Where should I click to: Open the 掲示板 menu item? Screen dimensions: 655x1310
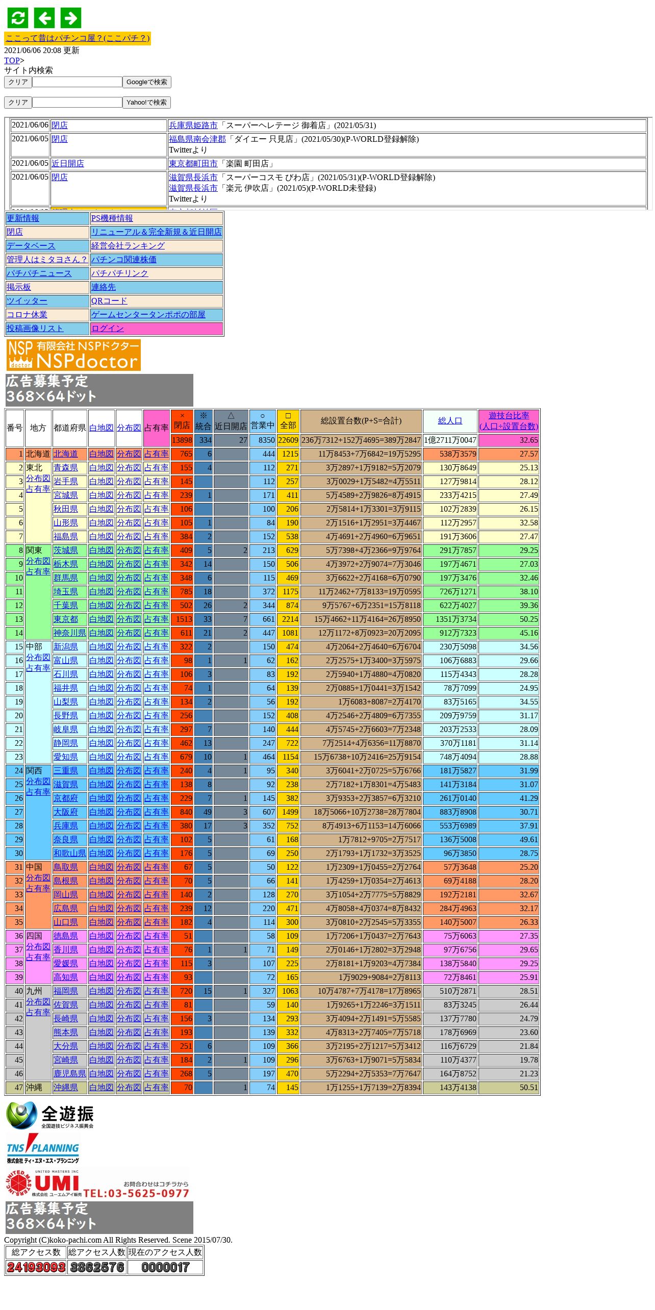point(19,287)
